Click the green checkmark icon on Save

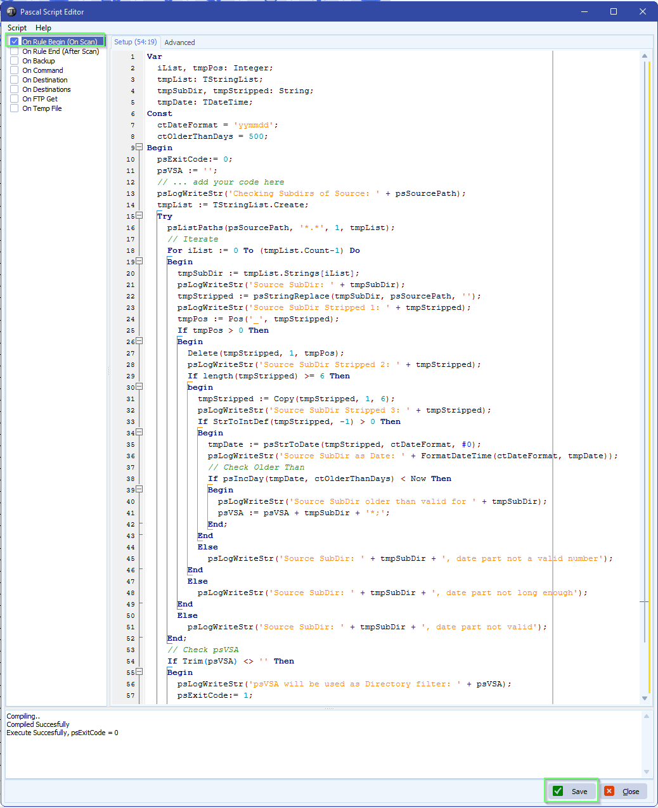tap(558, 791)
